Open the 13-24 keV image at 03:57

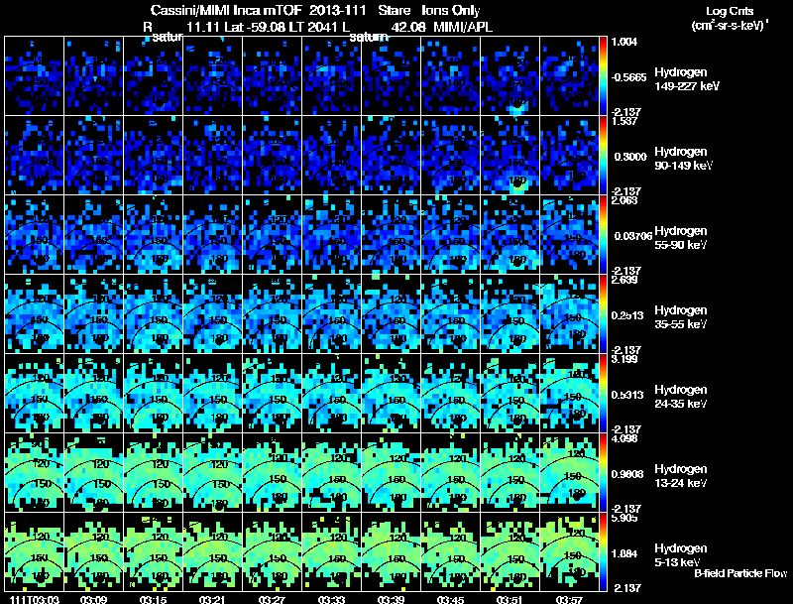tap(569, 473)
